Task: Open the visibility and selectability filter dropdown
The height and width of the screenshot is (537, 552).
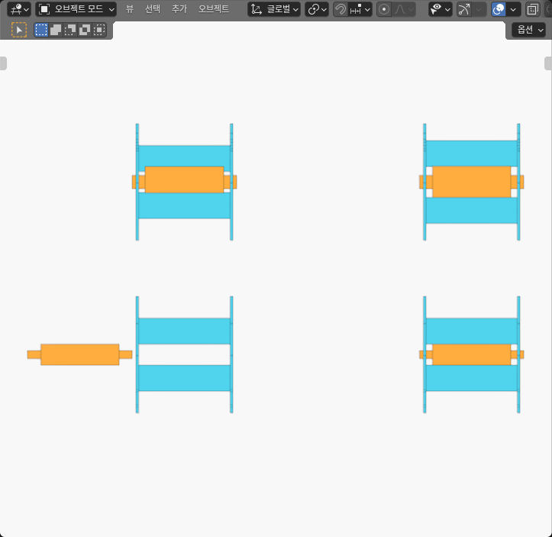Action: (x=441, y=9)
